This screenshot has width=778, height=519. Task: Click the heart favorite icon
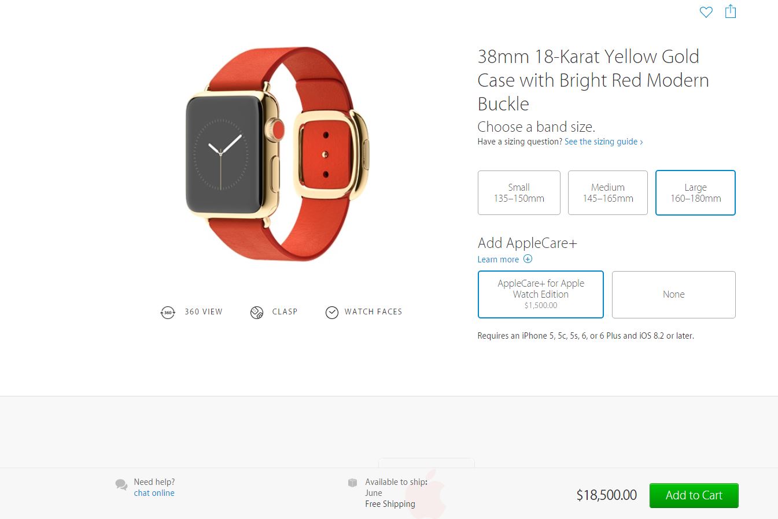pos(706,12)
